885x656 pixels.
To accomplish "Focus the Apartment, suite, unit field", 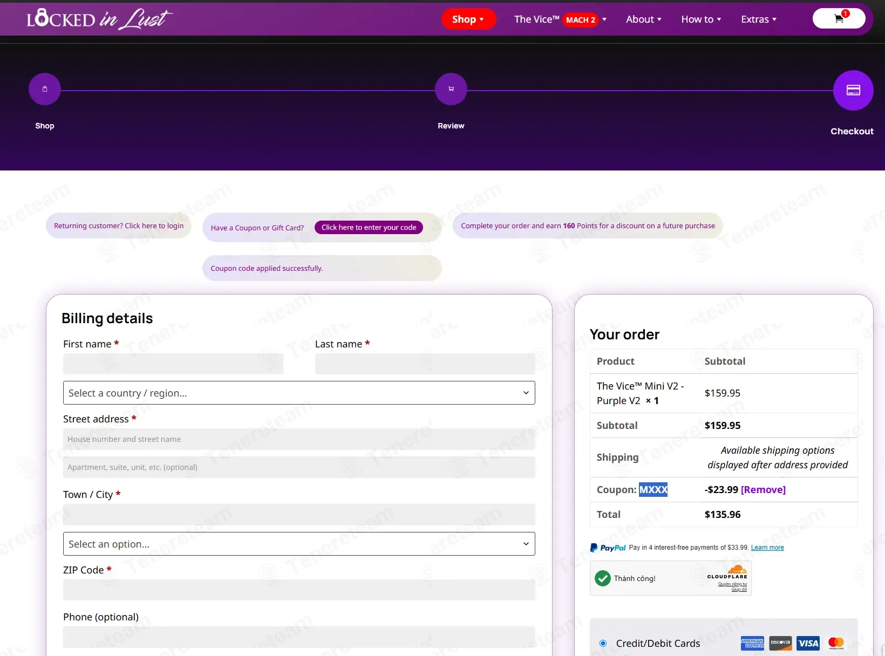I will tap(299, 467).
